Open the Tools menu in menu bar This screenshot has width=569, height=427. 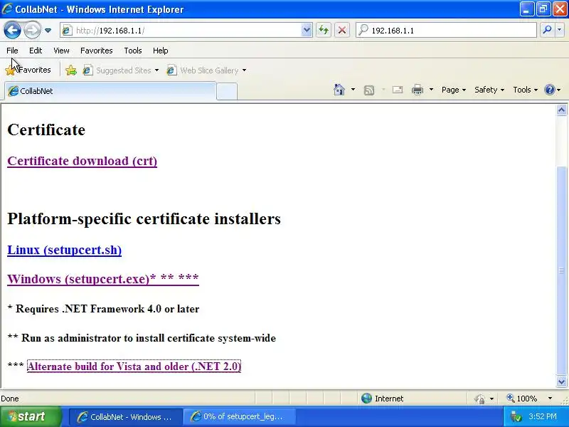pos(133,51)
